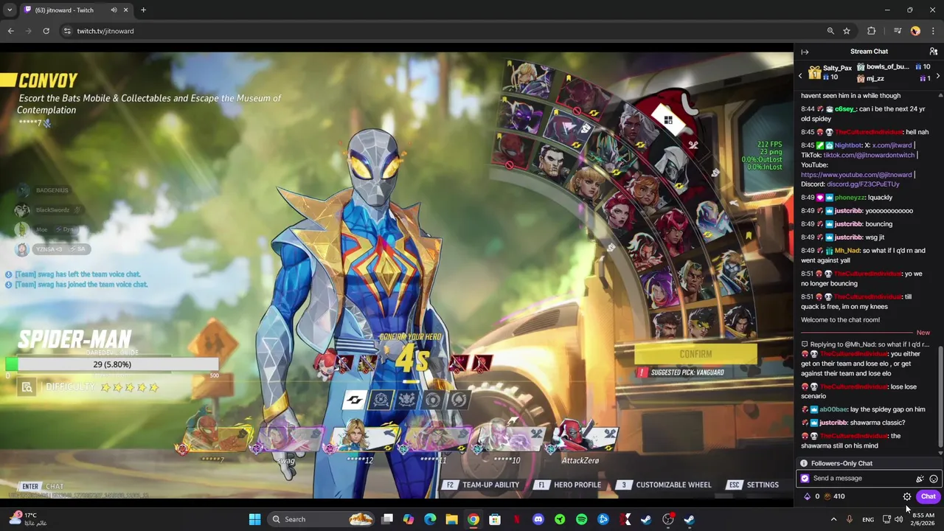Viewport: 944px width, 531px height.
Task: Open the volume control in tray
Action: [898, 519]
